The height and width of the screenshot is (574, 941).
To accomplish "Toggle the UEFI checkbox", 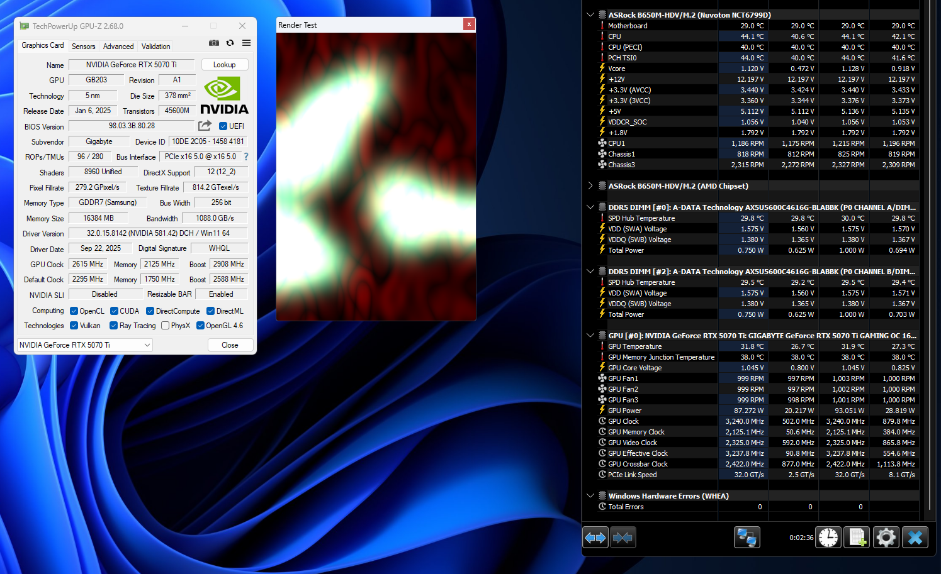I will 223,126.
